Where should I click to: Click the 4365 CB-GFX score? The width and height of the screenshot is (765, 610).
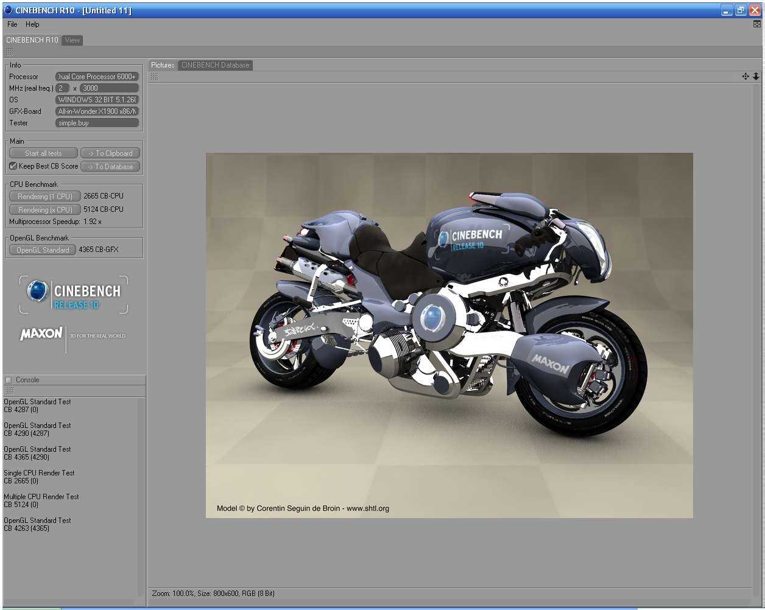[99, 250]
